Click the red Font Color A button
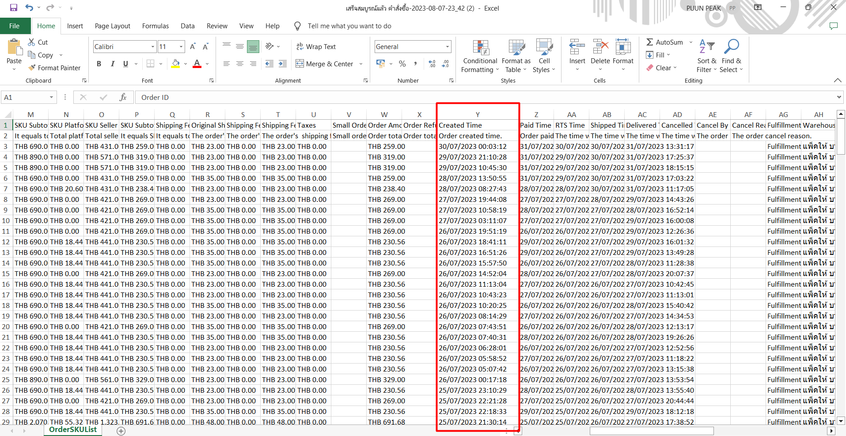The height and width of the screenshot is (436, 846). 197,64
